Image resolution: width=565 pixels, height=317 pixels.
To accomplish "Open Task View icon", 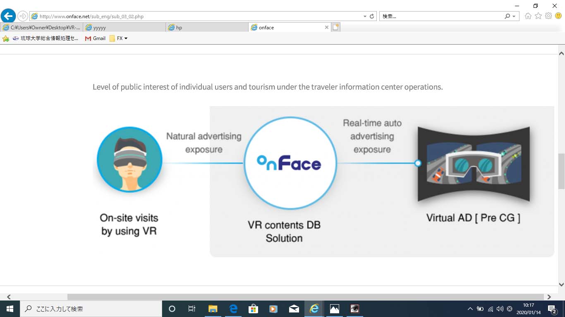I will coord(192,309).
